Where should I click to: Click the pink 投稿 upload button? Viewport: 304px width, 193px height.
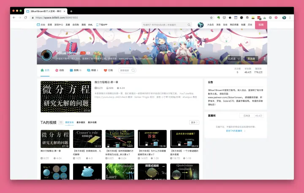261,25
